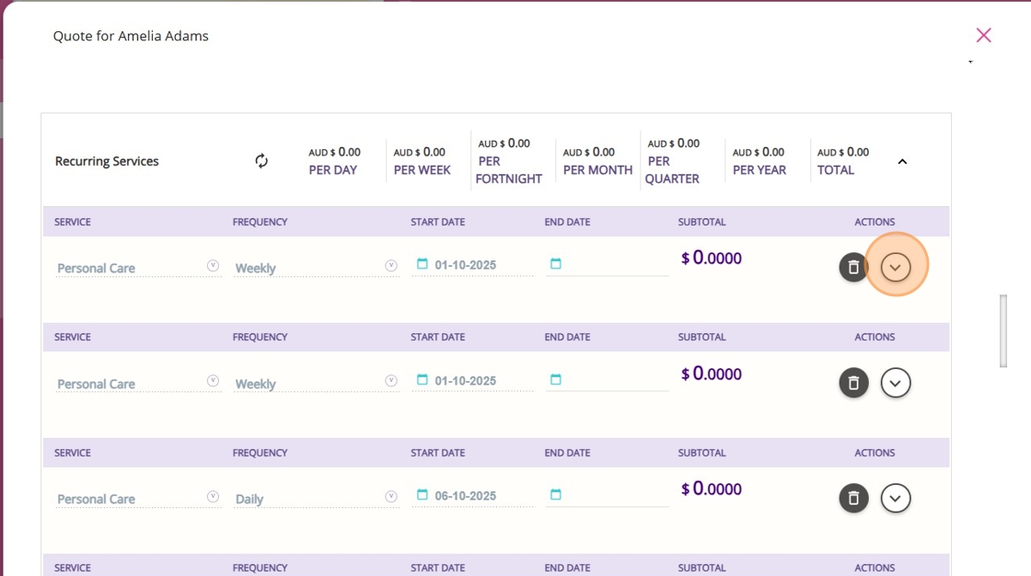Open start date calendar for first service

423,264
